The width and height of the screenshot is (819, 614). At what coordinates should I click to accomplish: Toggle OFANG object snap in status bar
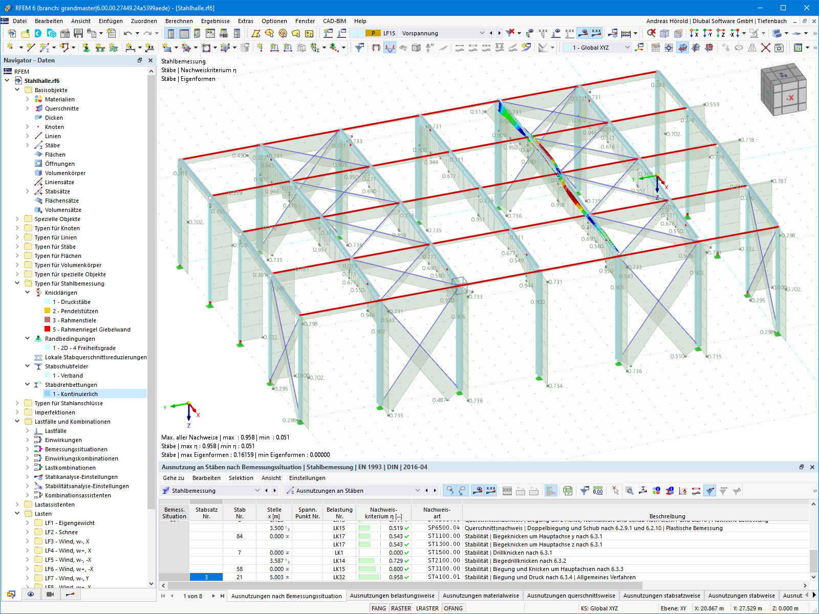coord(453,608)
